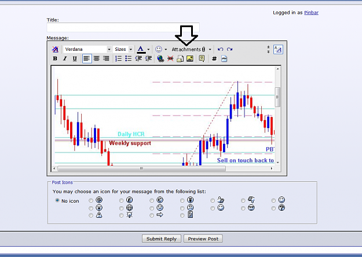Increase the editor height with up arrows
This screenshot has width=362, height=257.
[268, 47]
